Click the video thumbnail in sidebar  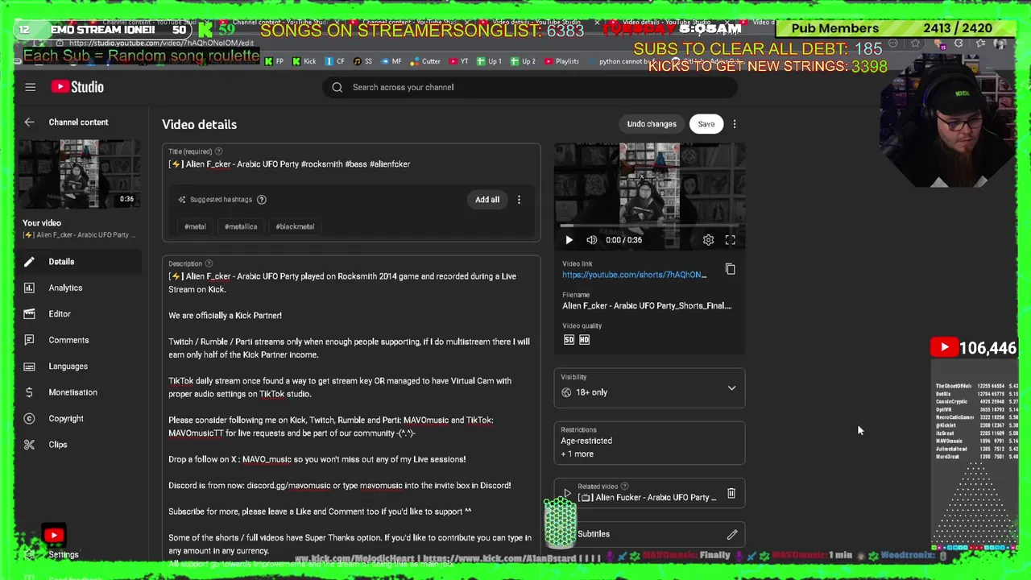(79, 175)
